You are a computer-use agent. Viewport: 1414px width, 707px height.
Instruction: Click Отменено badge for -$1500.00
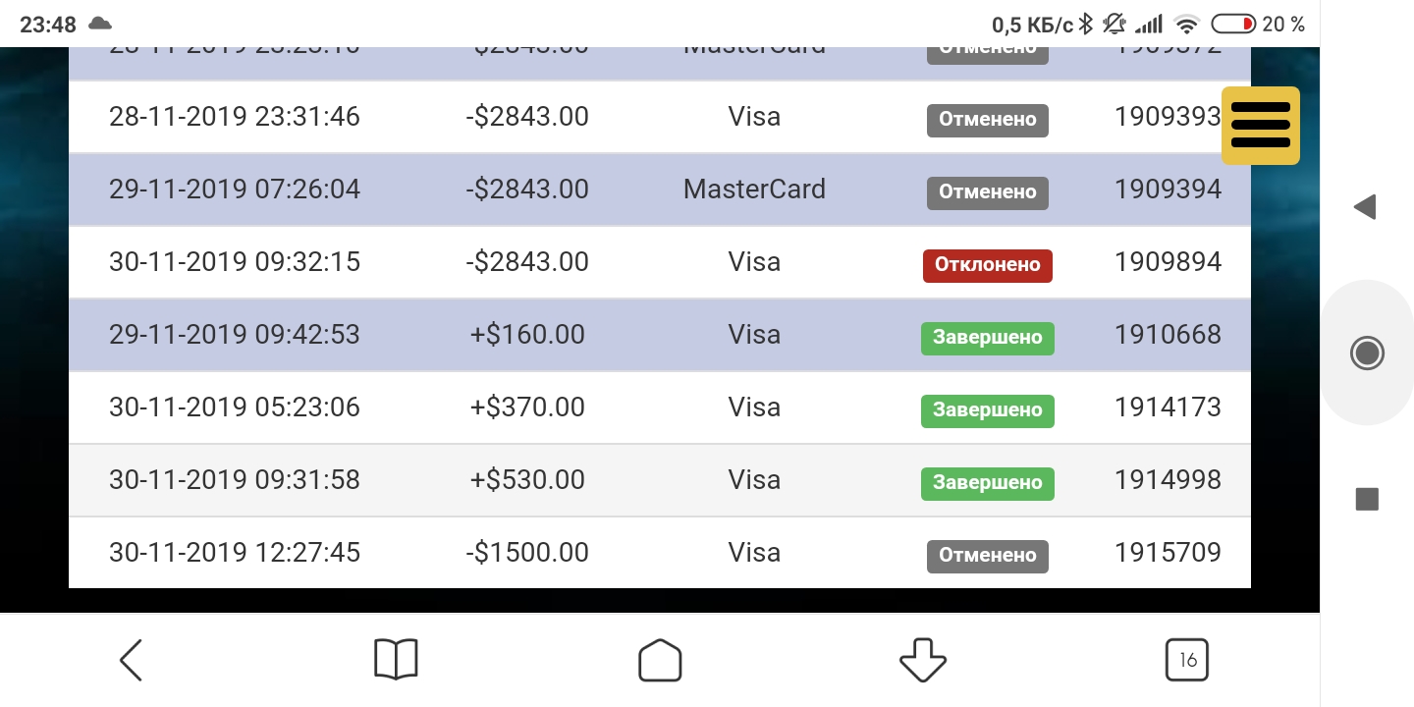pyautogui.click(x=987, y=556)
